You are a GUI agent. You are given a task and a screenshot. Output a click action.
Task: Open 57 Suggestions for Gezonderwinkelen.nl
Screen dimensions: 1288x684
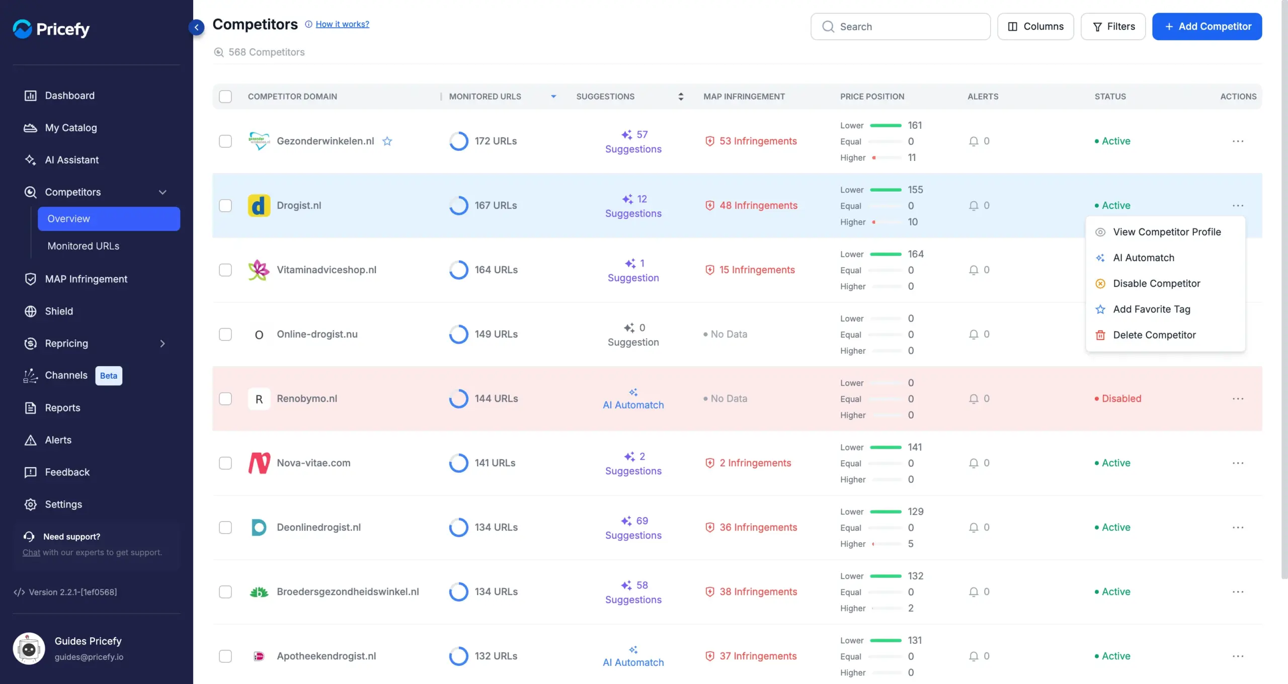point(633,141)
